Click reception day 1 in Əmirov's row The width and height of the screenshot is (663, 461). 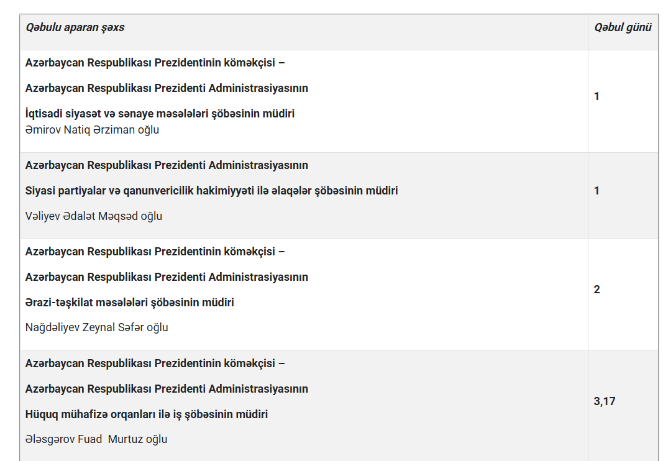click(x=597, y=96)
